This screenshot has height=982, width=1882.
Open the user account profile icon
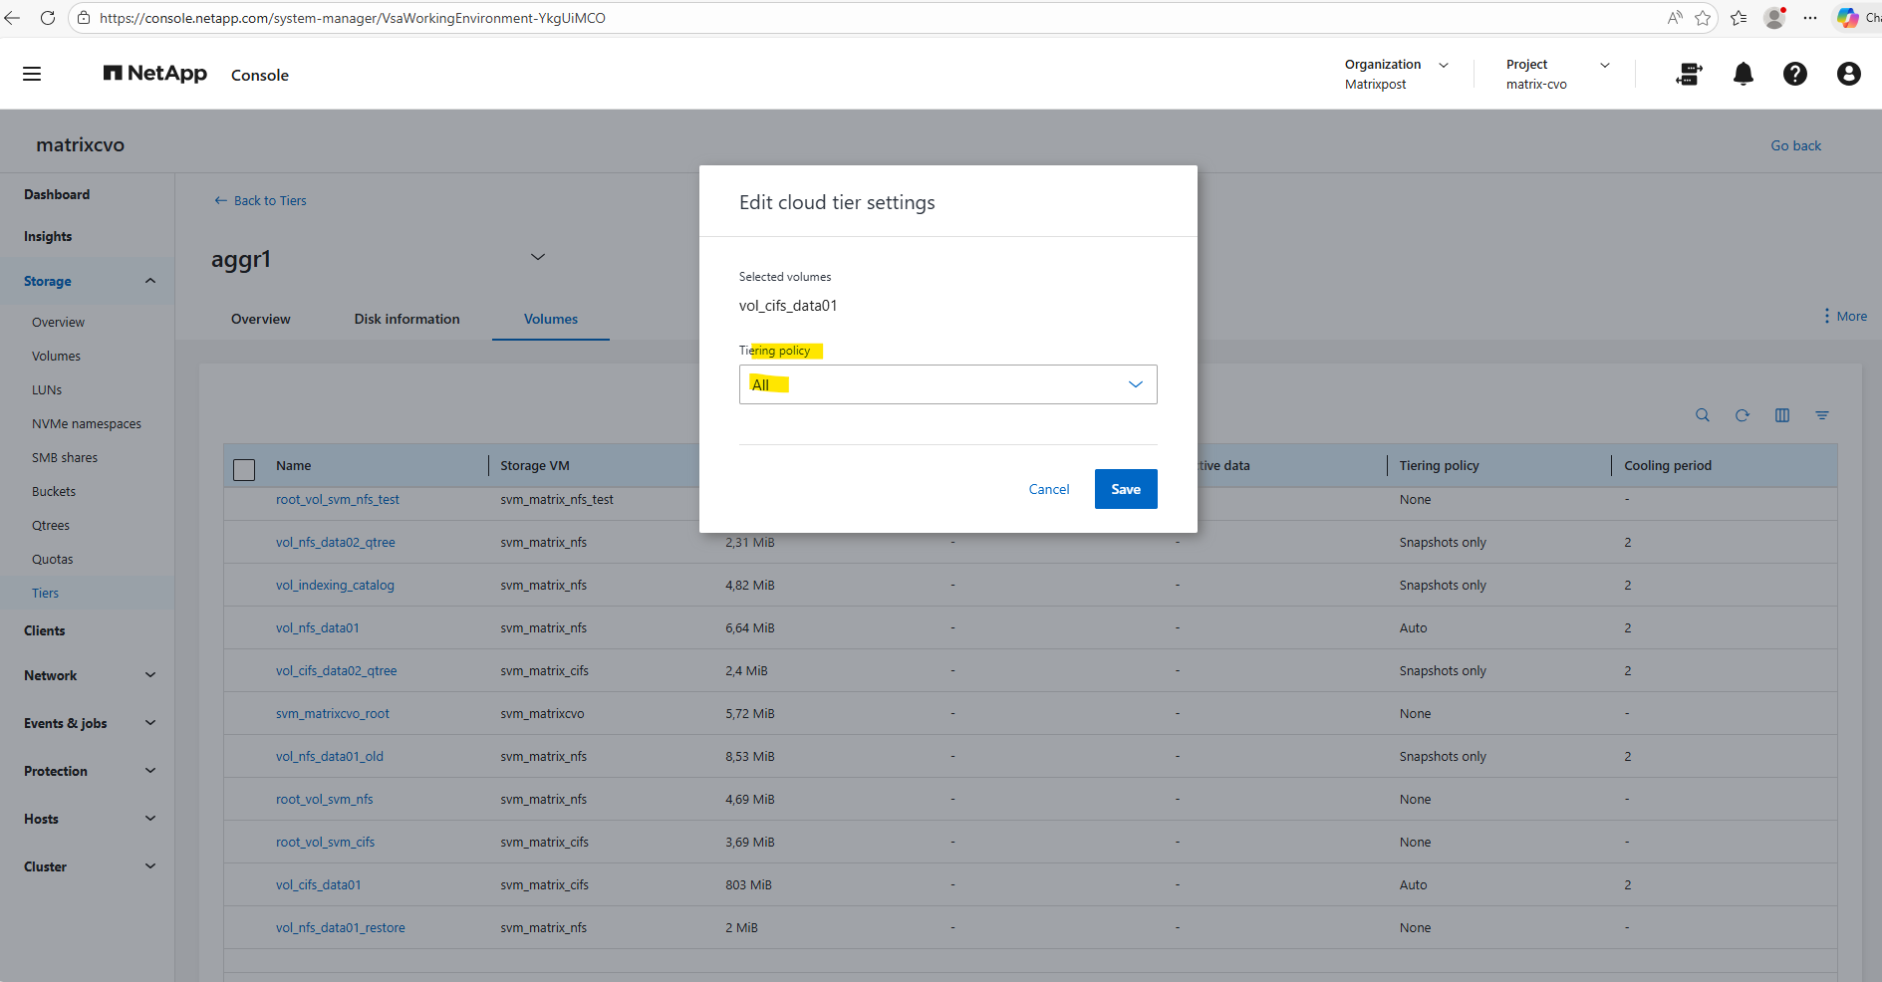click(1848, 74)
